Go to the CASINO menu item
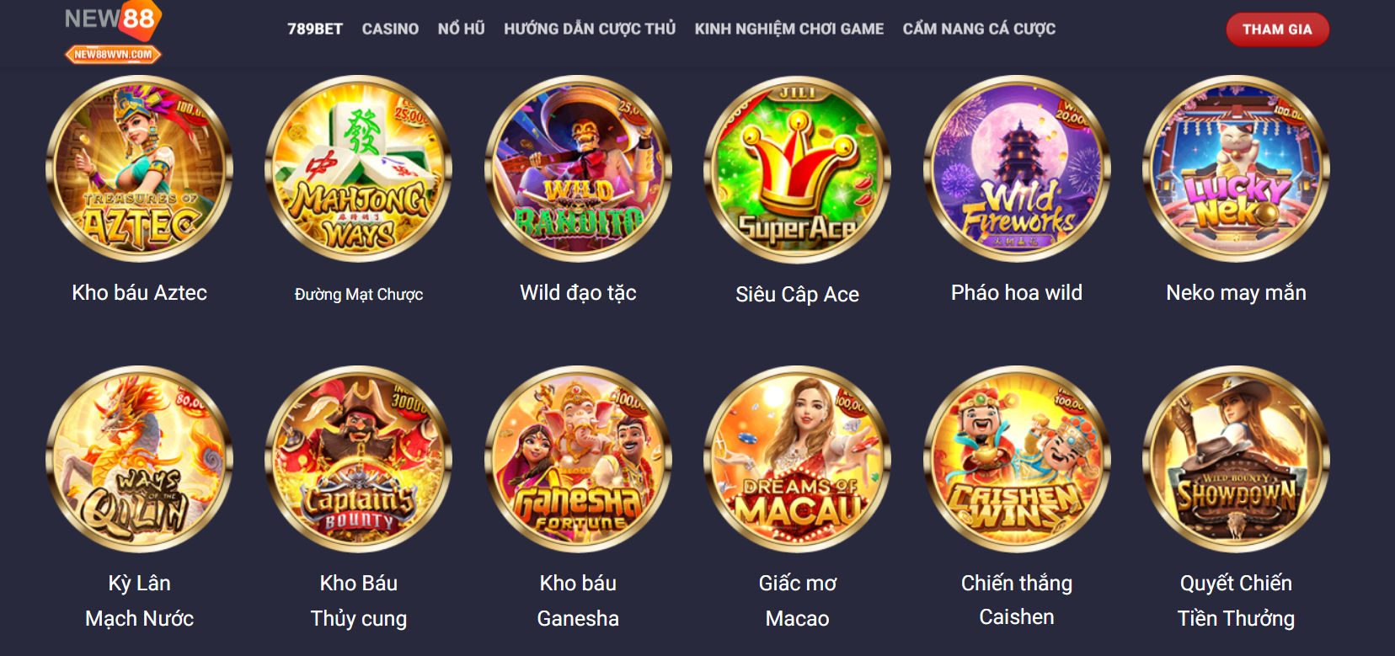This screenshot has width=1395, height=656. [390, 29]
